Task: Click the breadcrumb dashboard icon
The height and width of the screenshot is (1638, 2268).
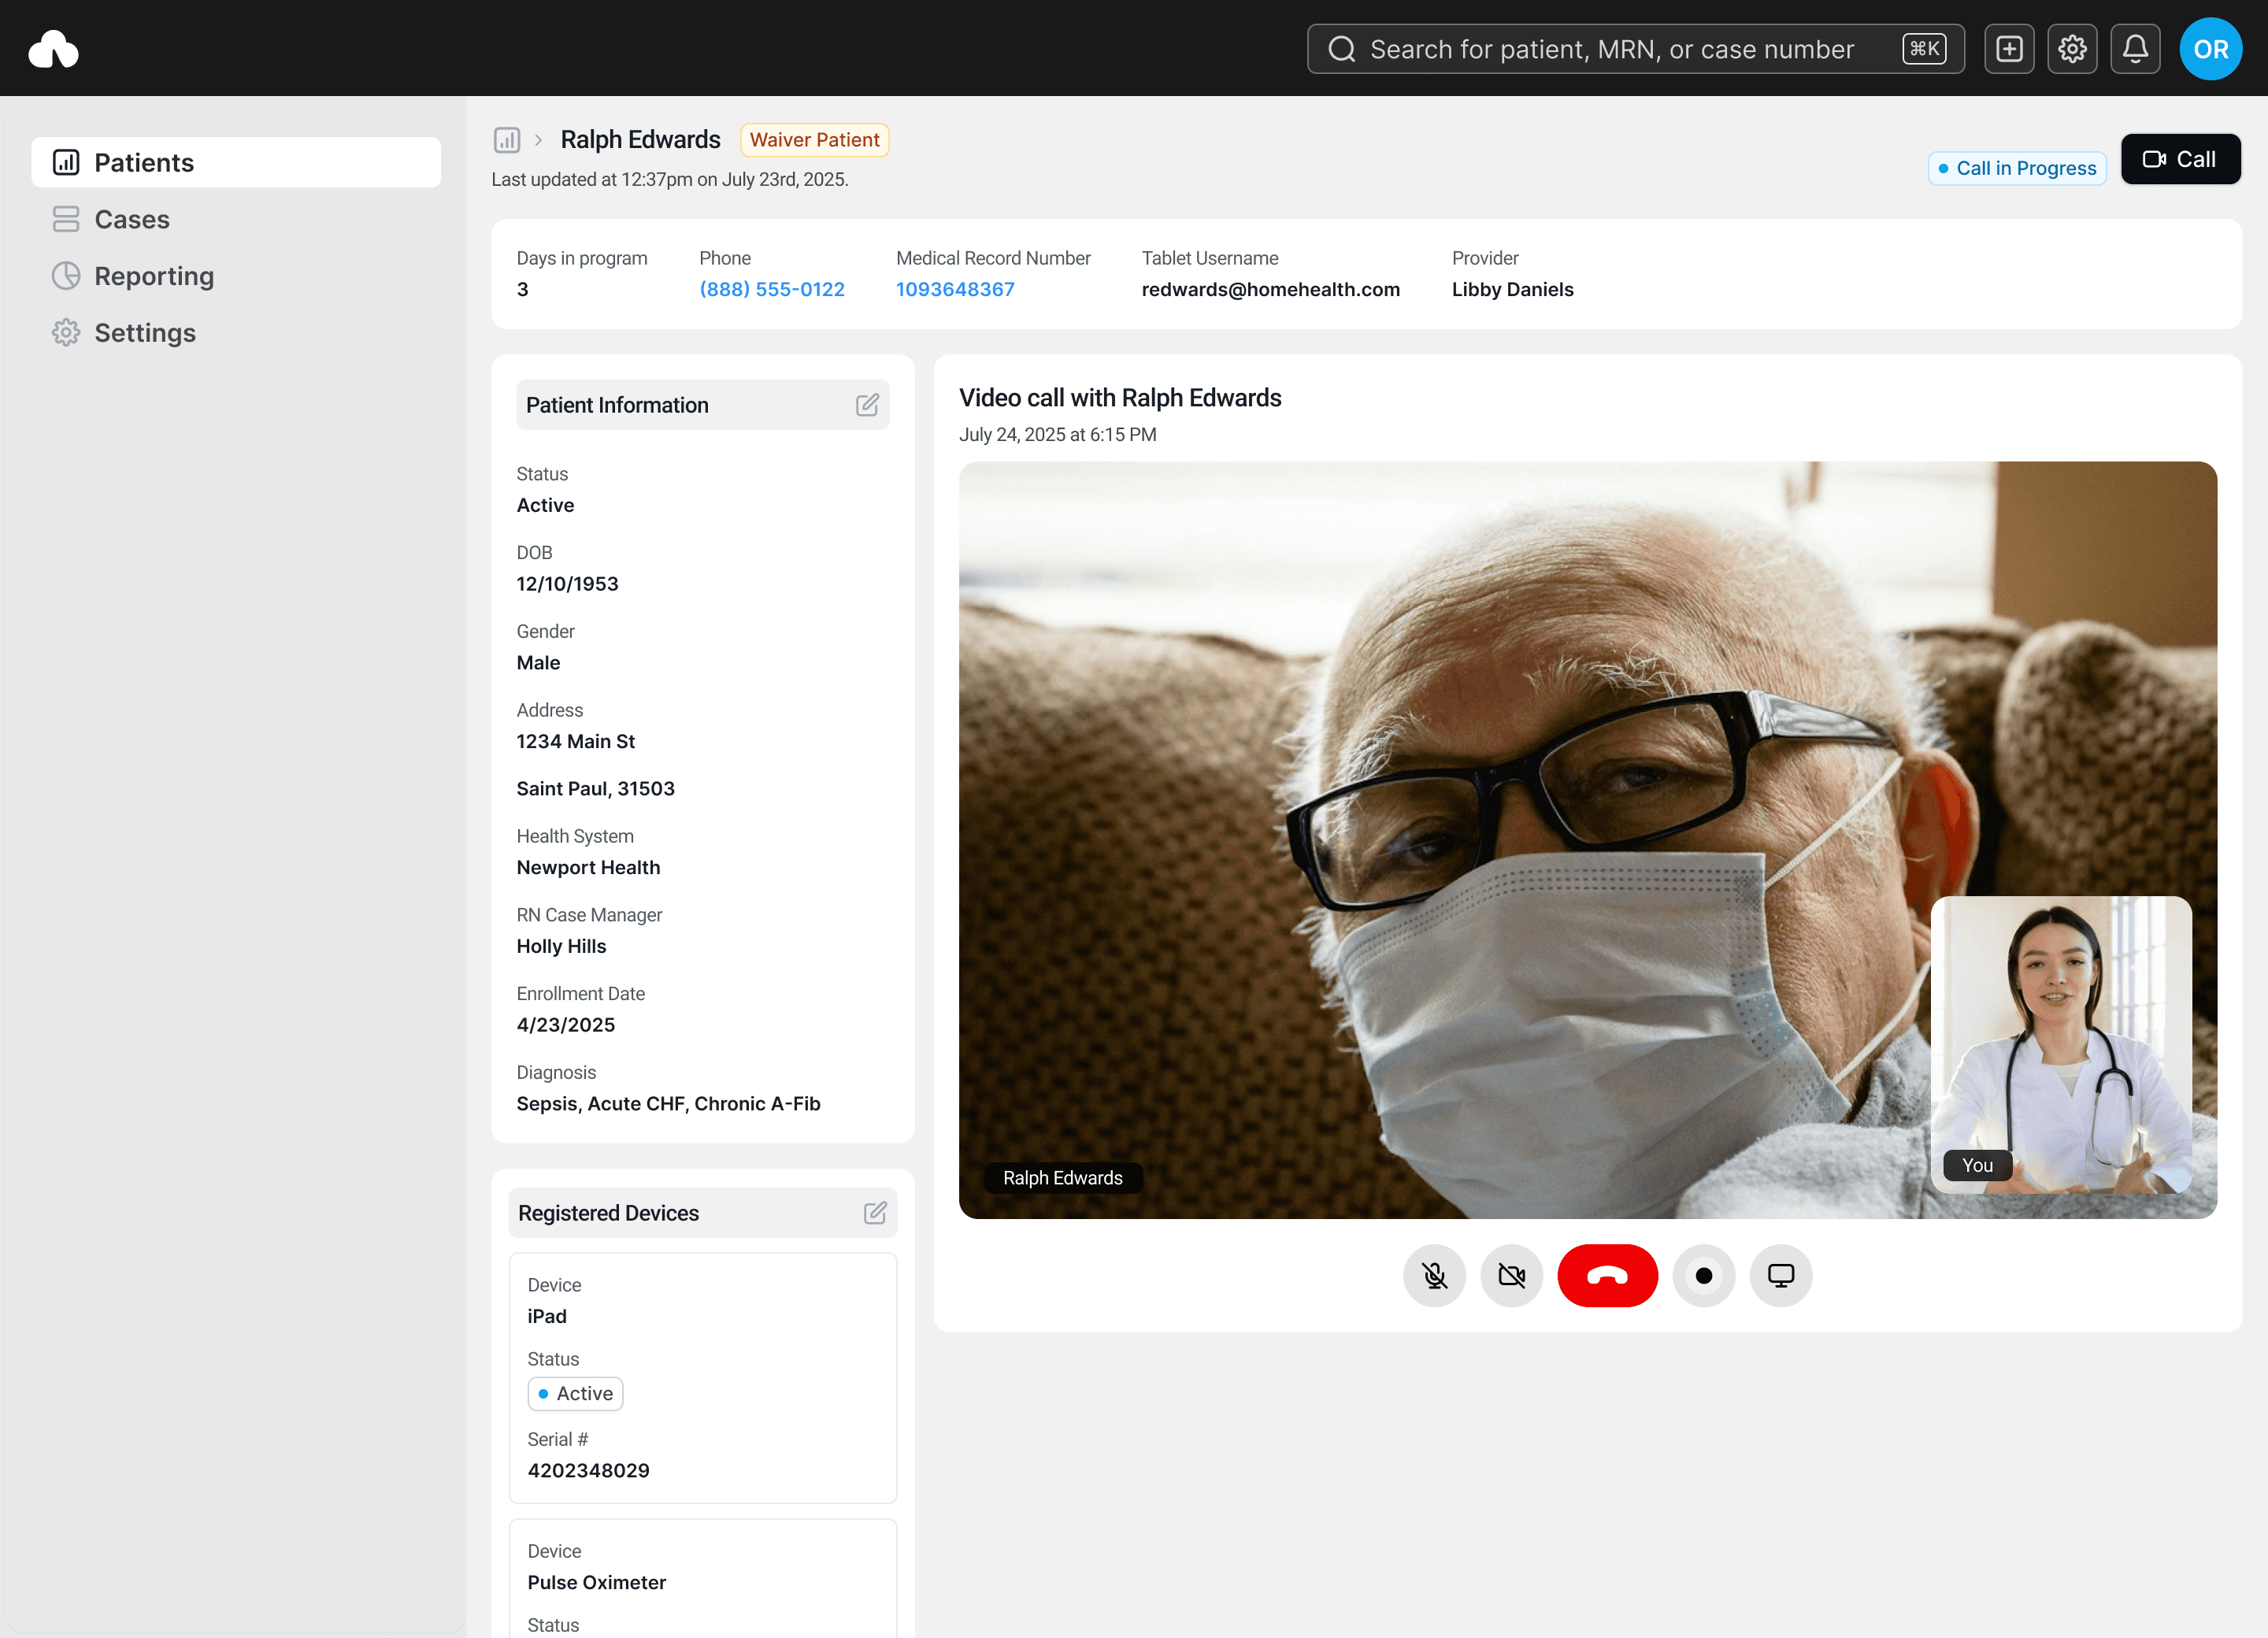Action: pos(507,140)
